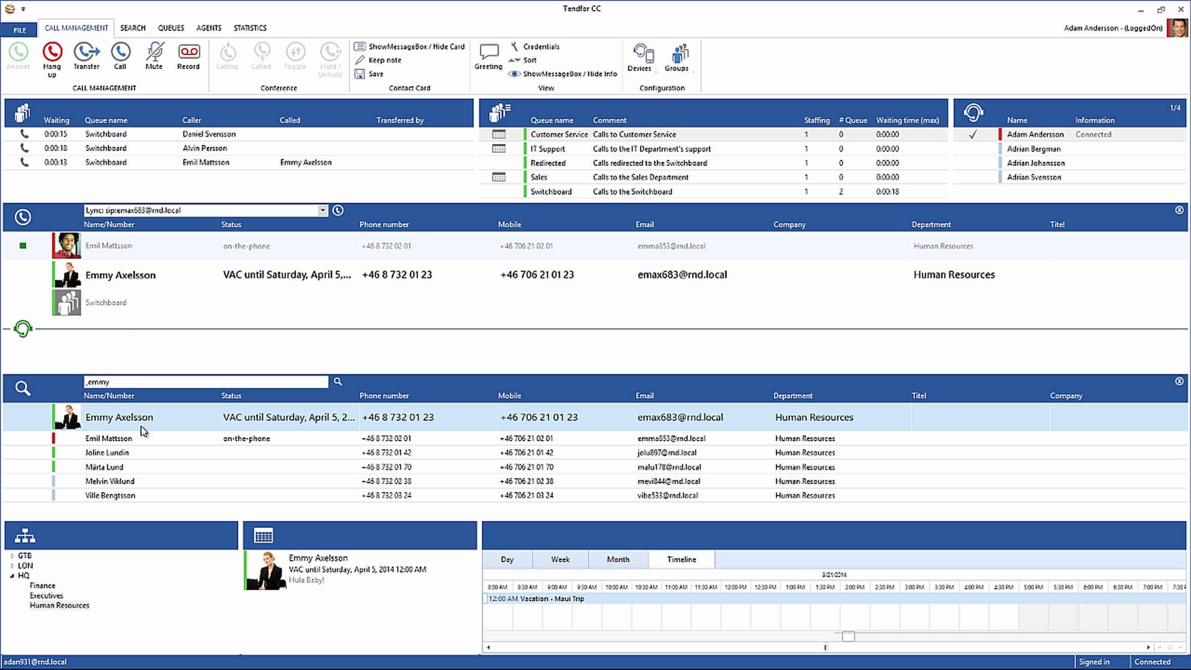
Task: Collapse the HQ tree node
Action: click(12, 576)
